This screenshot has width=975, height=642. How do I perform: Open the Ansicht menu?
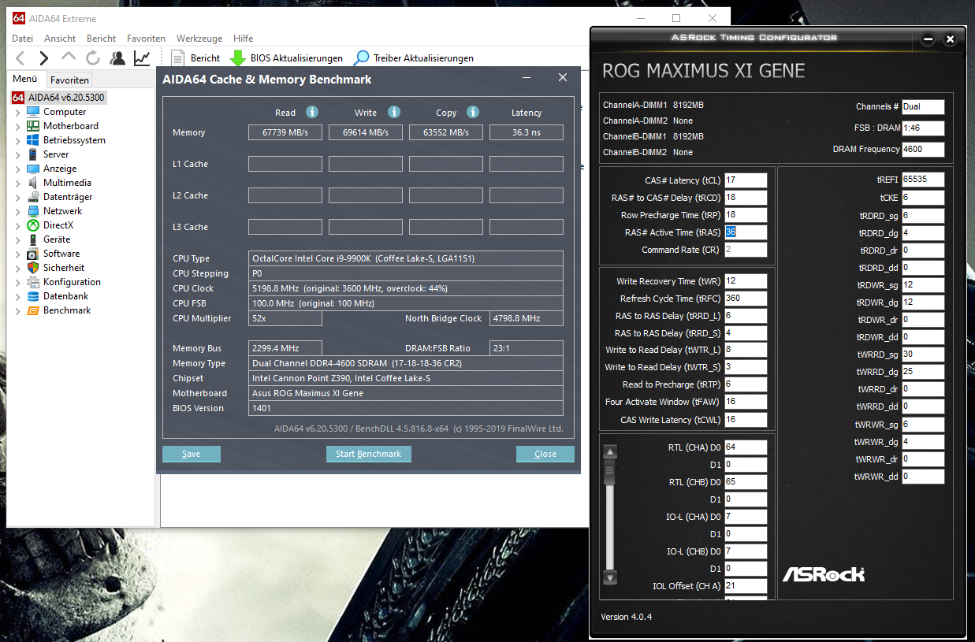click(x=60, y=38)
